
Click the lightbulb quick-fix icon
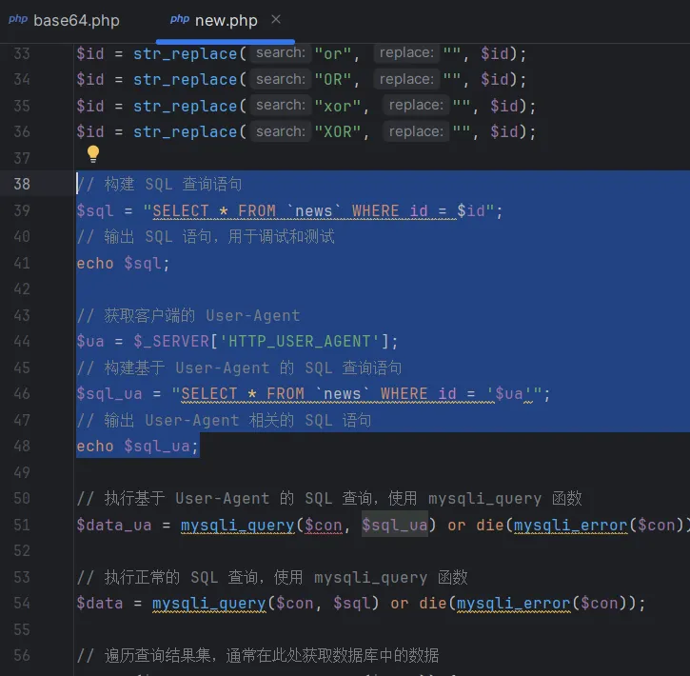93,153
